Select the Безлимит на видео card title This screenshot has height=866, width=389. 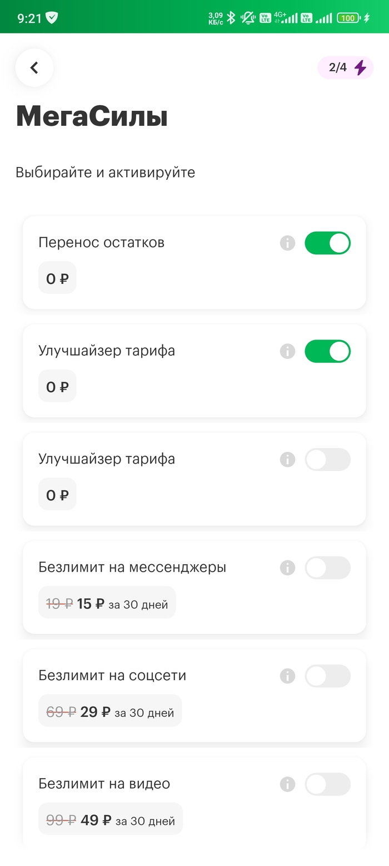(104, 784)
